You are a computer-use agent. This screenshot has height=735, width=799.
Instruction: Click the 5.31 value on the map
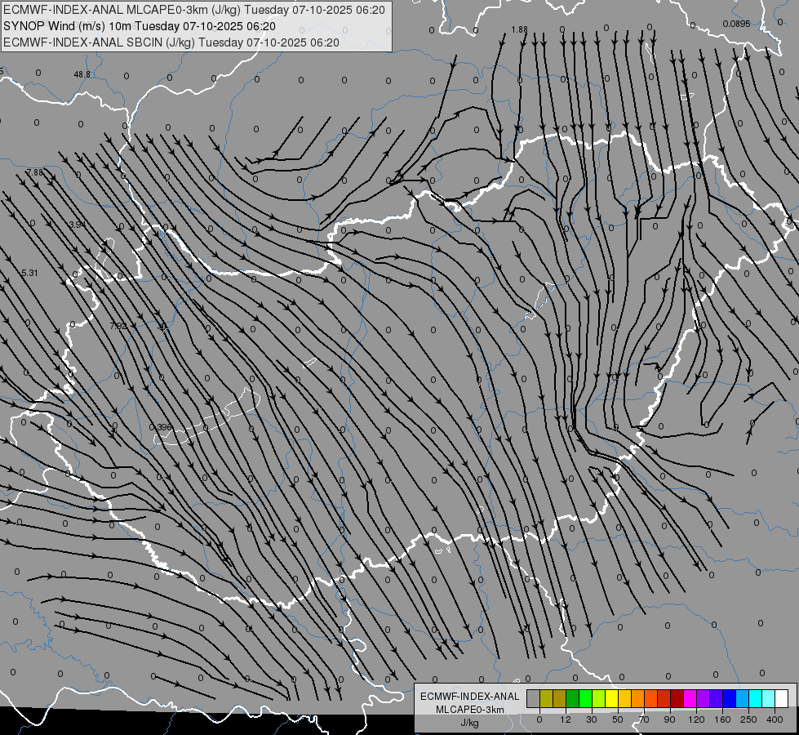point(29,273)
